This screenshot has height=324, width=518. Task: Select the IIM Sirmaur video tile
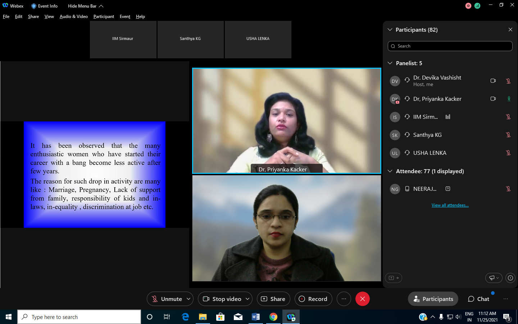pos(123,40)
